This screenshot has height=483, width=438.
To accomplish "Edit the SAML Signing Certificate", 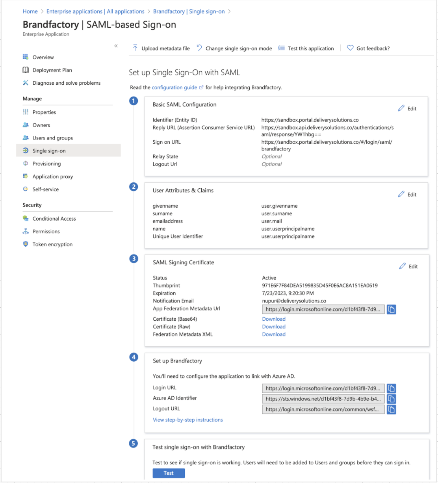I will [x=408, y=266].
